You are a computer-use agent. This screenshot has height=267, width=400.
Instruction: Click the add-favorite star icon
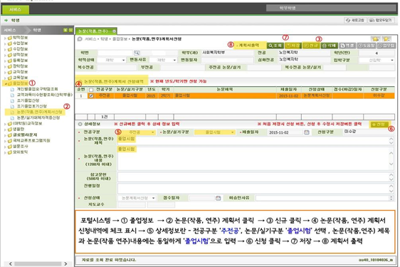375,38
